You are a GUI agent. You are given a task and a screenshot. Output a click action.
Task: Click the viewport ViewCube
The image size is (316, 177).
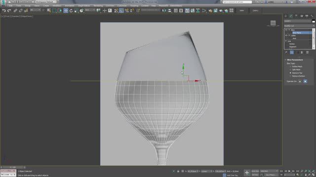click(x=273, y=23)
